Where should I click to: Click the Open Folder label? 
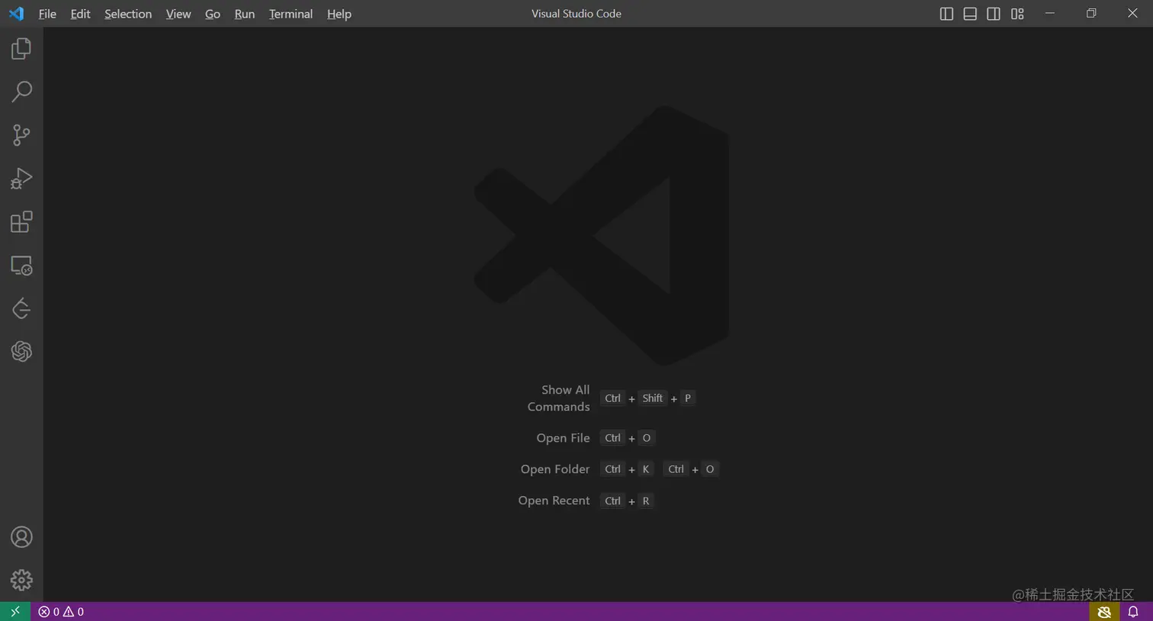[555, 469]
